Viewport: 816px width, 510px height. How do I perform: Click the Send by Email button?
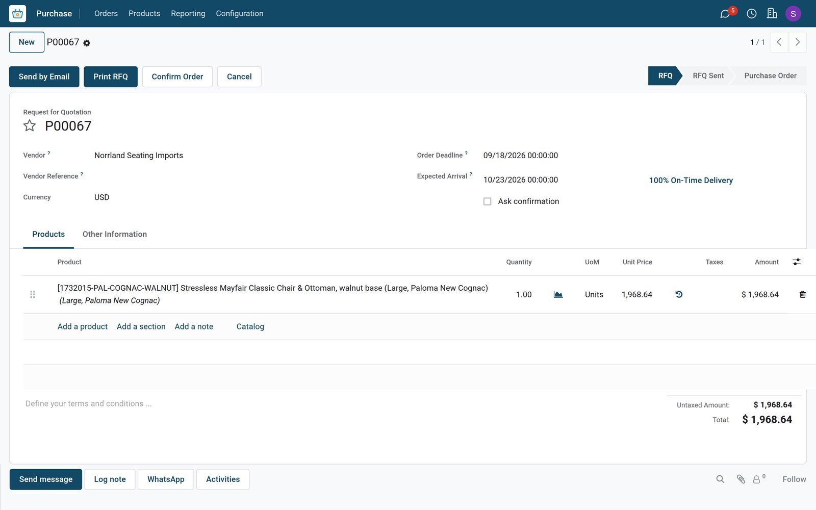point(44,76)
